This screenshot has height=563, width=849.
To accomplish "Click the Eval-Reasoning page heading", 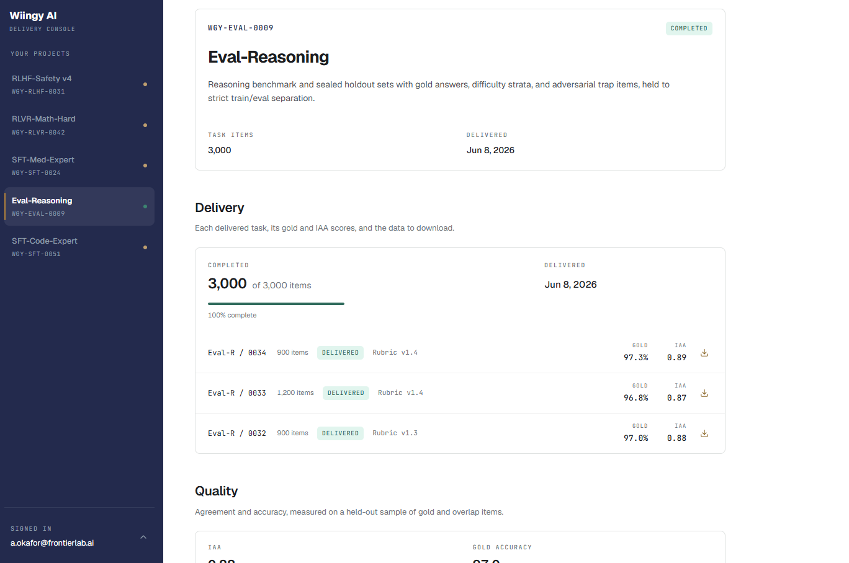I will (269, 57).
